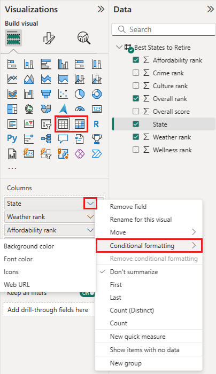Select the Line chart visual
216x374 pixels.
click(x=12, y=79)
